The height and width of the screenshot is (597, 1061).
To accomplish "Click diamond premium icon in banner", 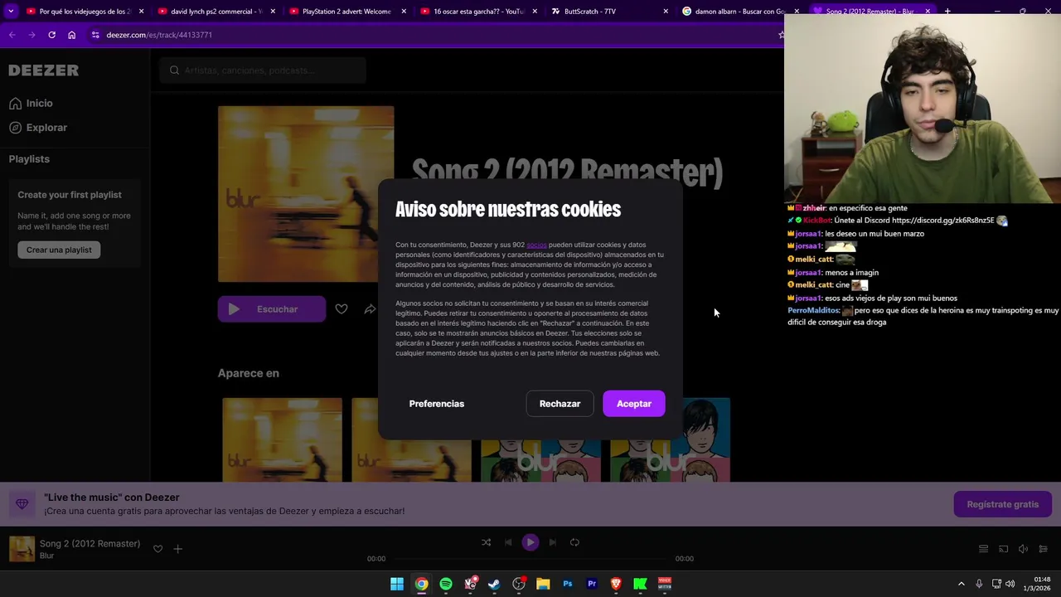I will tap(22, 504).
